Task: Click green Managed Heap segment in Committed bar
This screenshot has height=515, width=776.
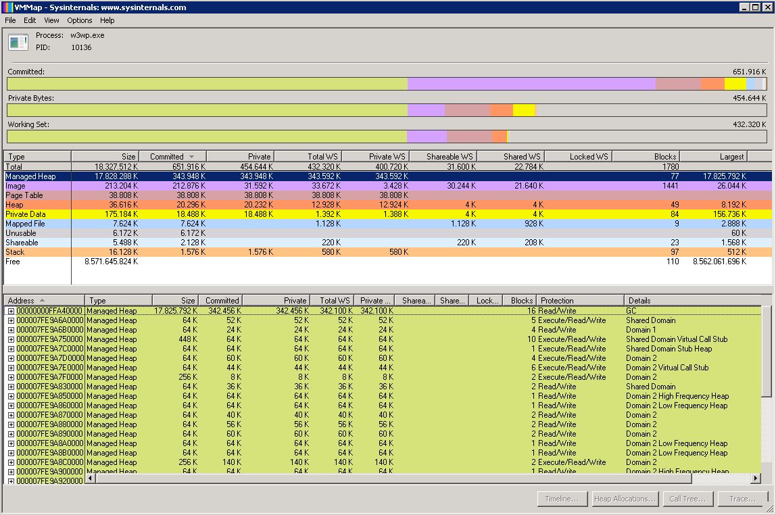Action: (208, 84)
